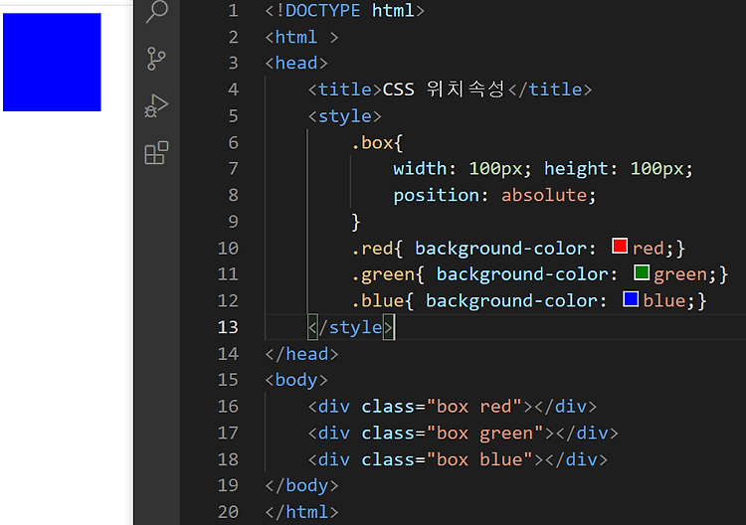Click line number 13 in the gutter
Screen dimensions: 746x525
pos(228,327)
